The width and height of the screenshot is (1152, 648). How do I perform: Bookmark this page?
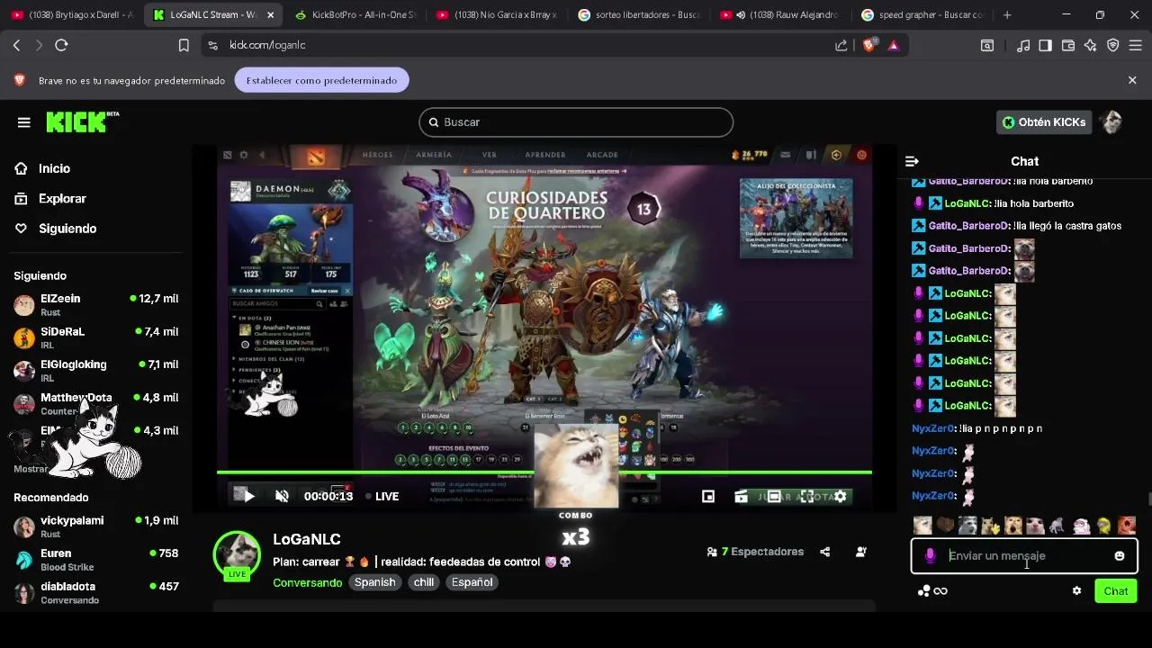[184, 45]
